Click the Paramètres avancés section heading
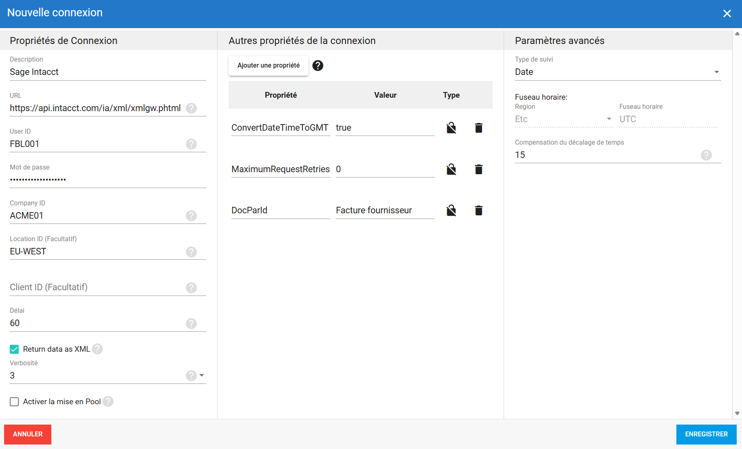Viewport: 742px width, 449px height. tap(559, 41)
